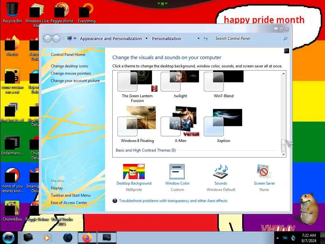The width and height of the screenshot is (325, 244).
Task: Select the Firefox desktop icon
Action: click(x=12, y=46)
